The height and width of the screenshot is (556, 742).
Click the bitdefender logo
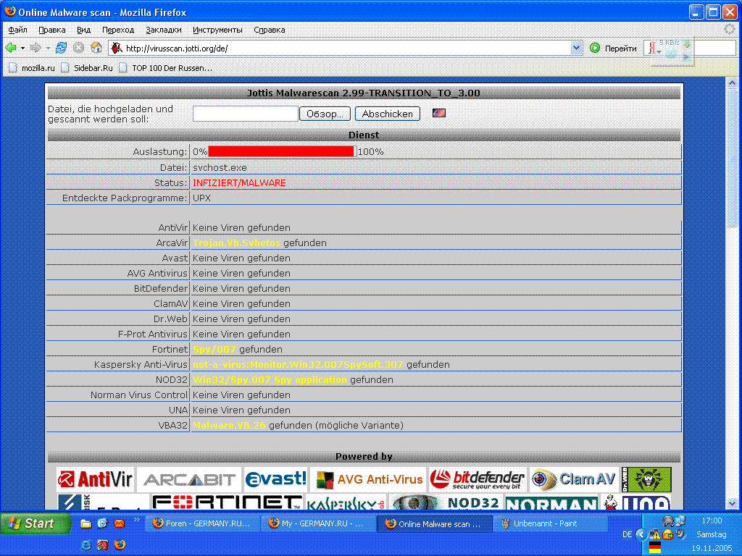[478, 479]
